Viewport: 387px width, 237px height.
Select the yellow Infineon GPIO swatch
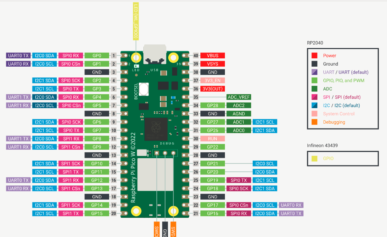[314, 159]
